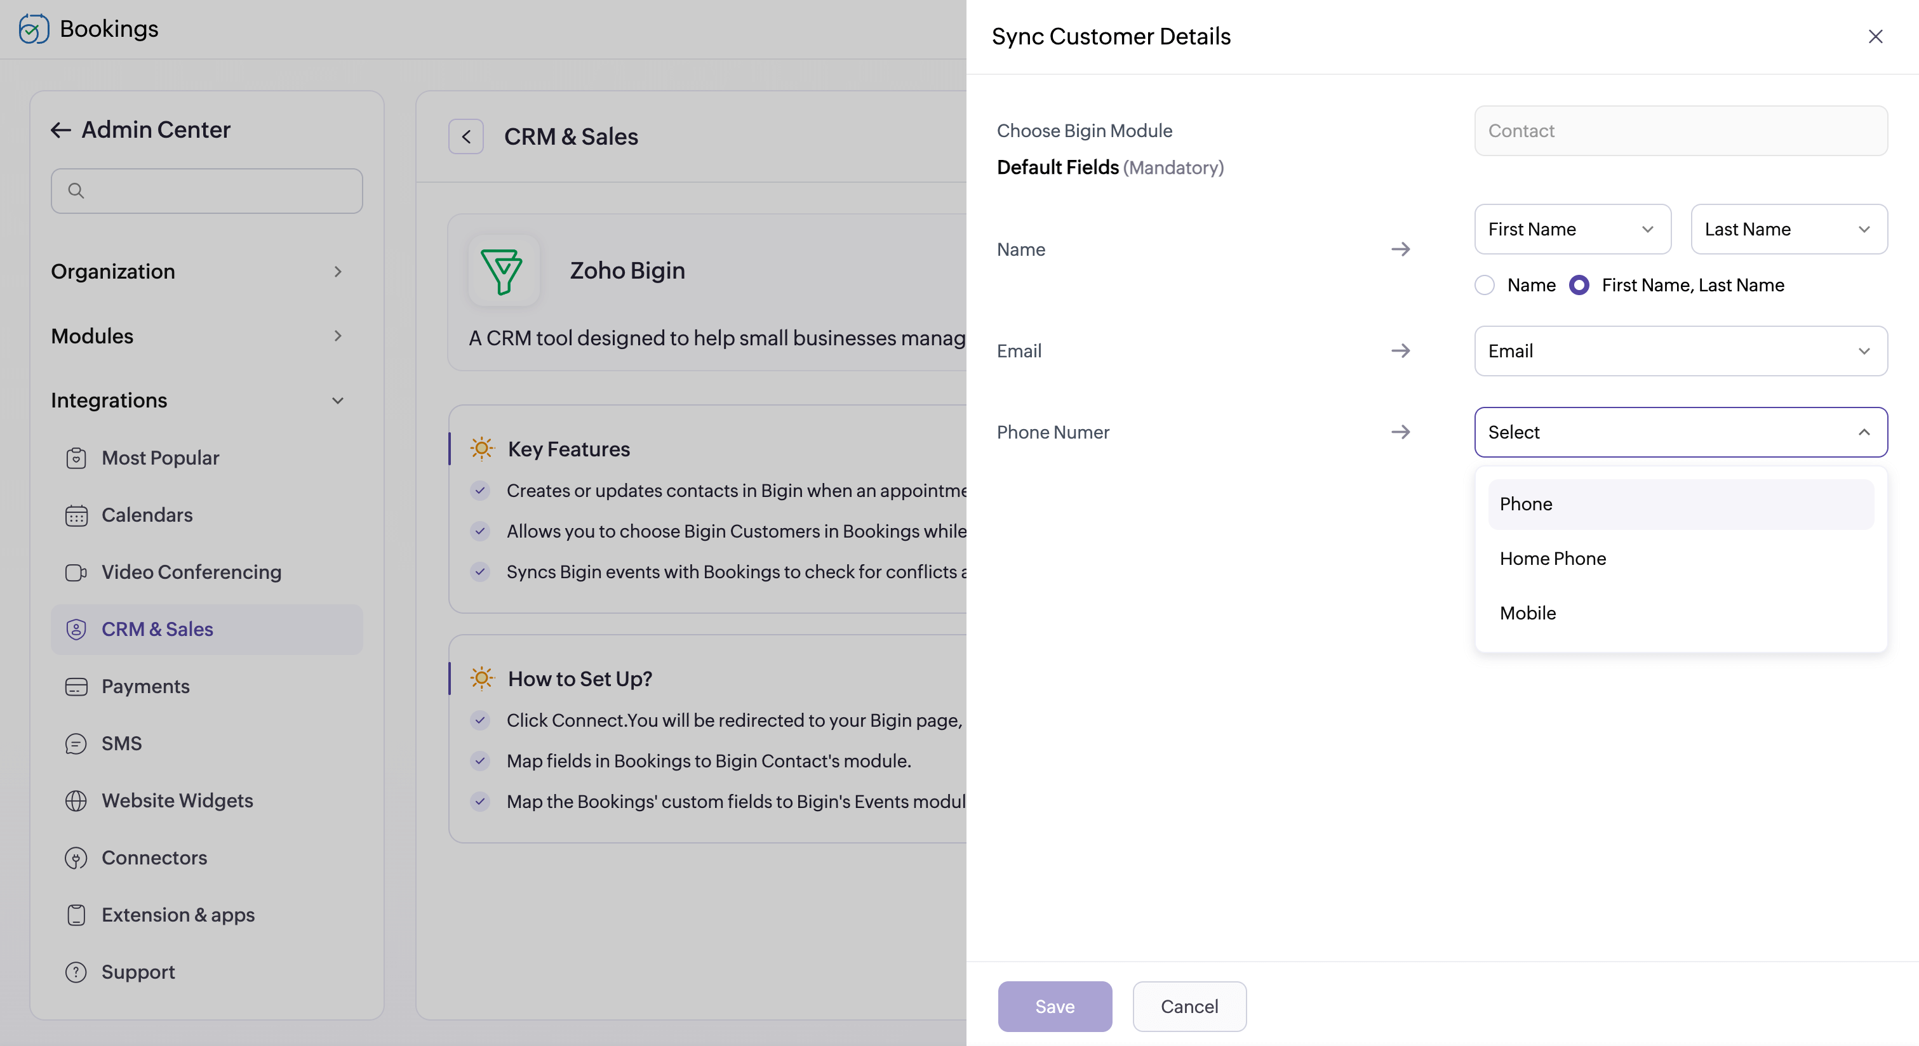Click the Admin Center search field
Screen dimensions: 1919x1046
click(207, 191)
